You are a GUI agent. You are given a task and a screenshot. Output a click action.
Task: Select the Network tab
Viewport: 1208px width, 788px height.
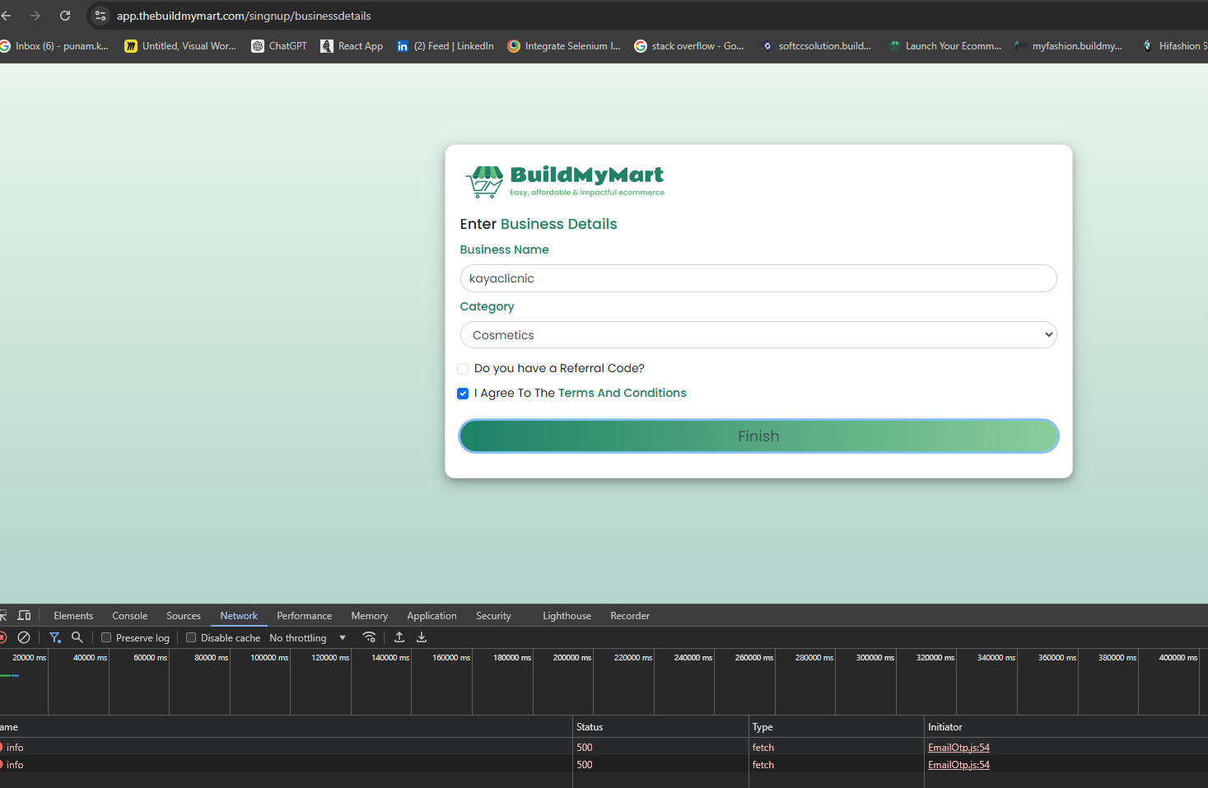click(x=239, y=616)
